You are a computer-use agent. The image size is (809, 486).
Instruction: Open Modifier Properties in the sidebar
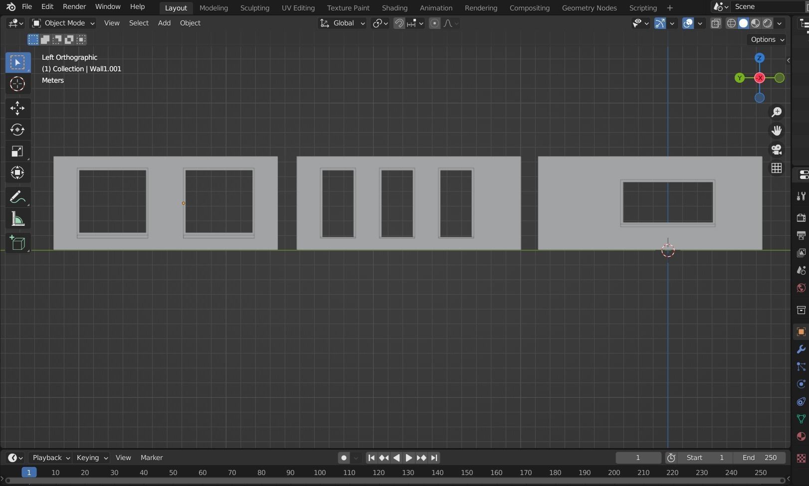(801, 349)
